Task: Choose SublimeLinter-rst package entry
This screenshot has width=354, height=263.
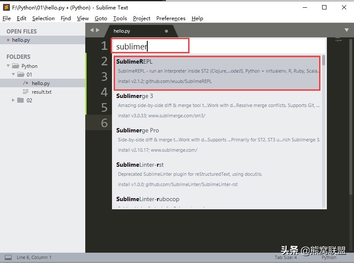Action: pyautogui.click(x=217, y=174)
